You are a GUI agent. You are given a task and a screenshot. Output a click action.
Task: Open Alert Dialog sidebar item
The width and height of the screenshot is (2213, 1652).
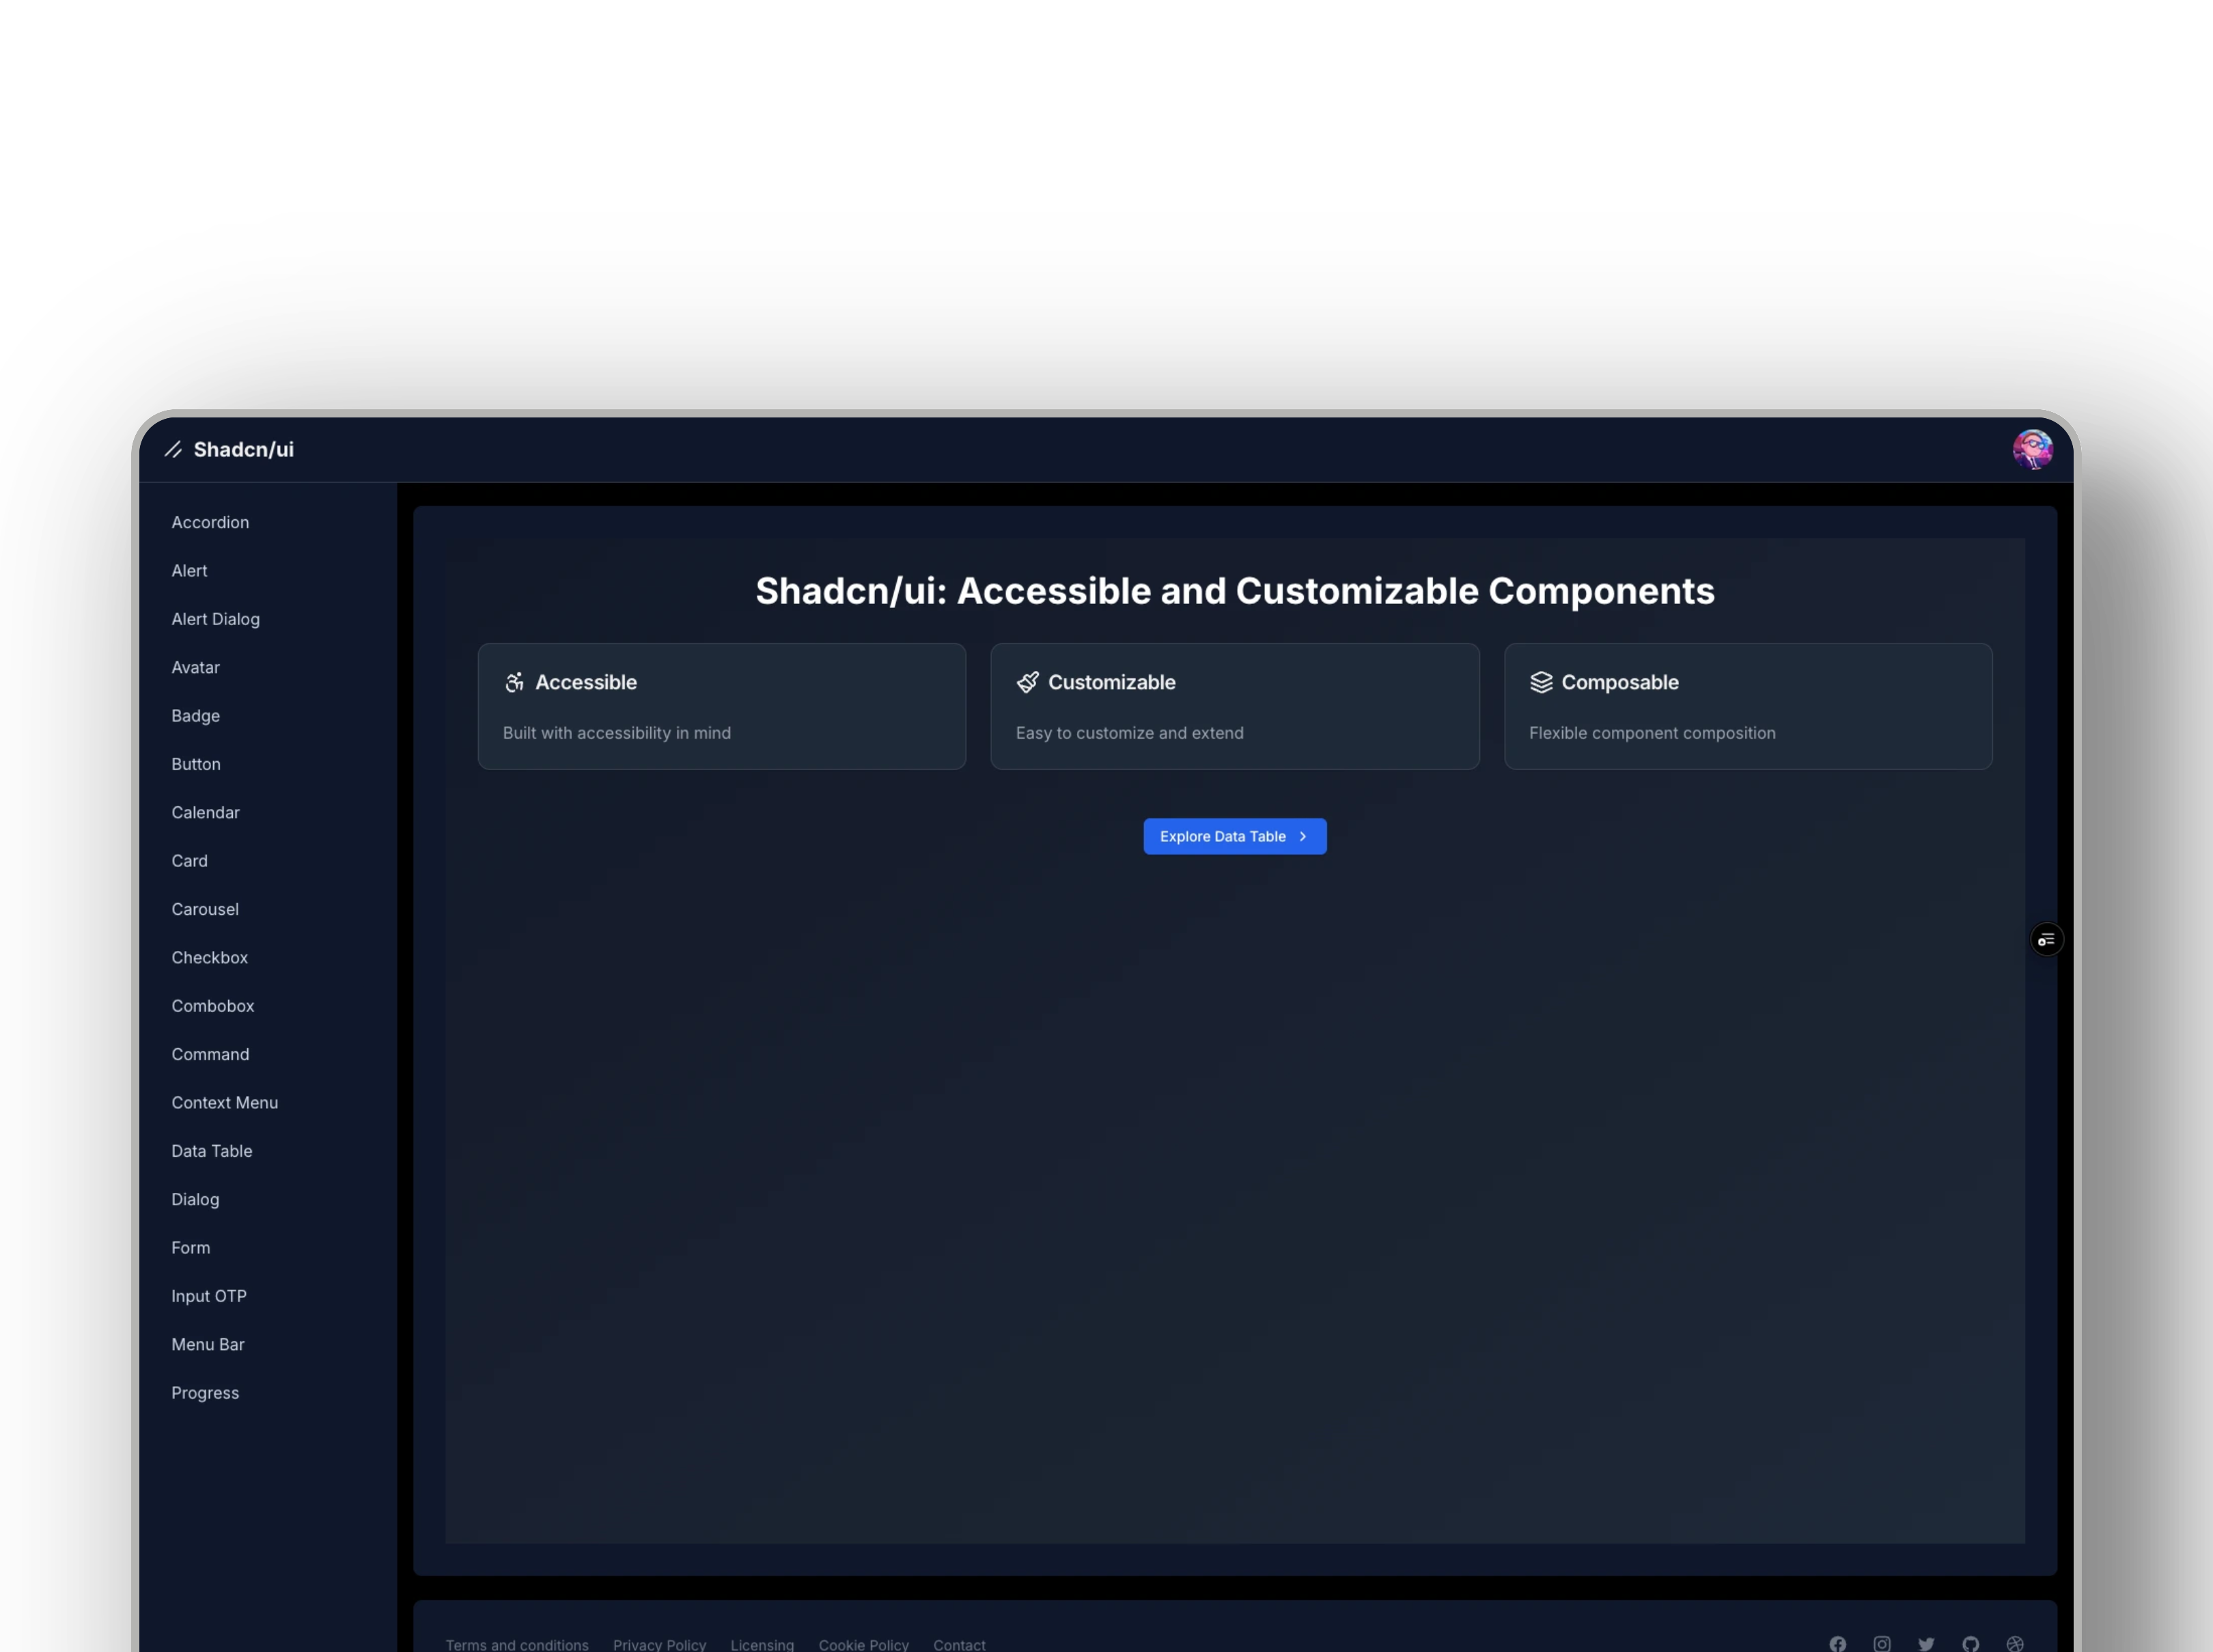pyautogui.click(x=215, y=619)
